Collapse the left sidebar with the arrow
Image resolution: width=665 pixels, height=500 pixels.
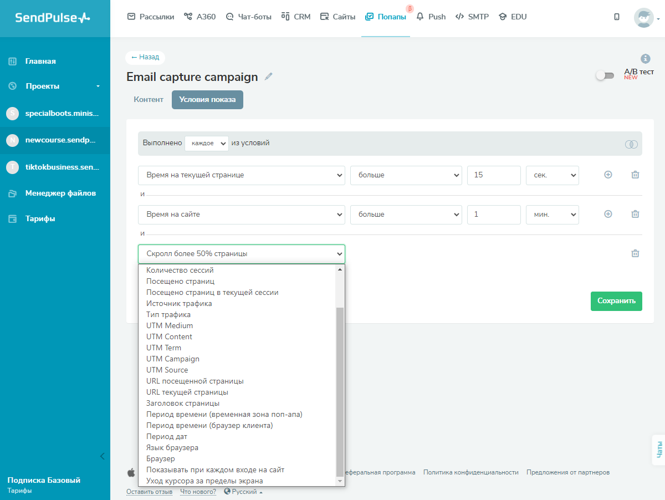coord(102,456)
